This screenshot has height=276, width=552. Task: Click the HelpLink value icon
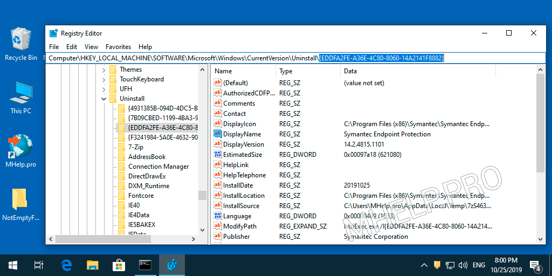(218, 165)
